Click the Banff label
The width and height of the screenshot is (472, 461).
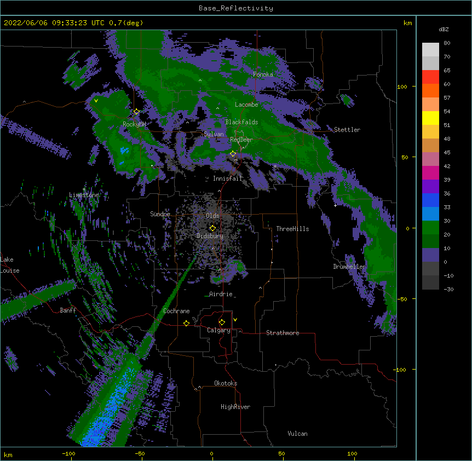point(68,310)
